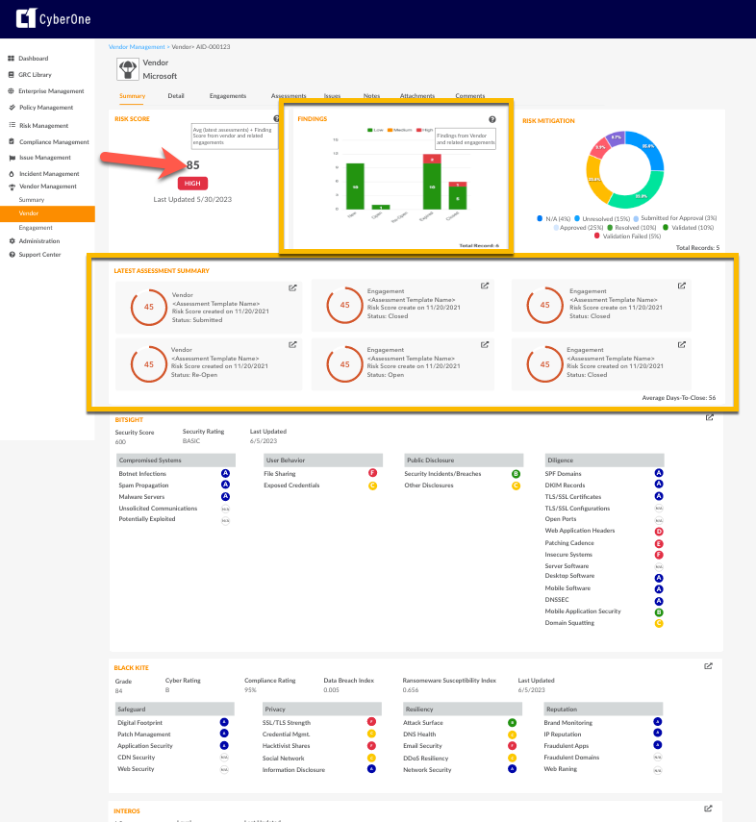This screenshot has width=756, height=822.
Task: Switch to the Engagements tab
Action: coord(228,96)
